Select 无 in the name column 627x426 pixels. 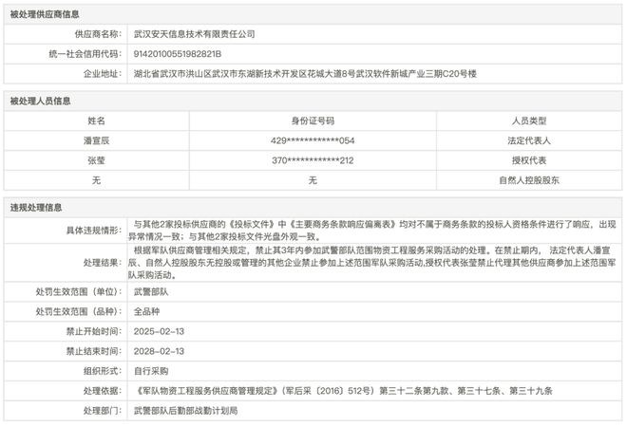click(x=96, y=180)
